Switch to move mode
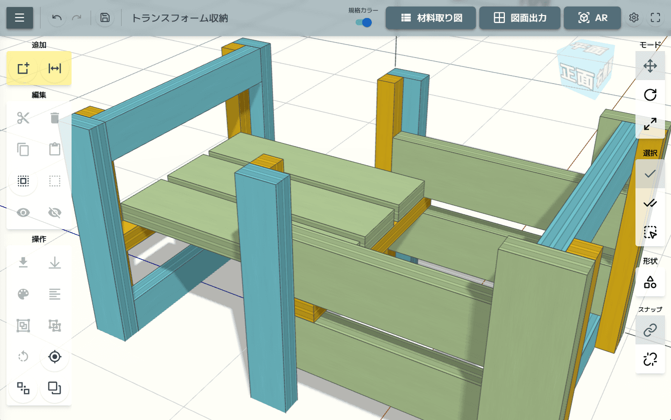Viewport: 671px width, 420px height. (650, 66)
